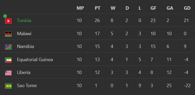Click the Sao Tome flag icon
195x95 pixels.
[x=8, y=86]
